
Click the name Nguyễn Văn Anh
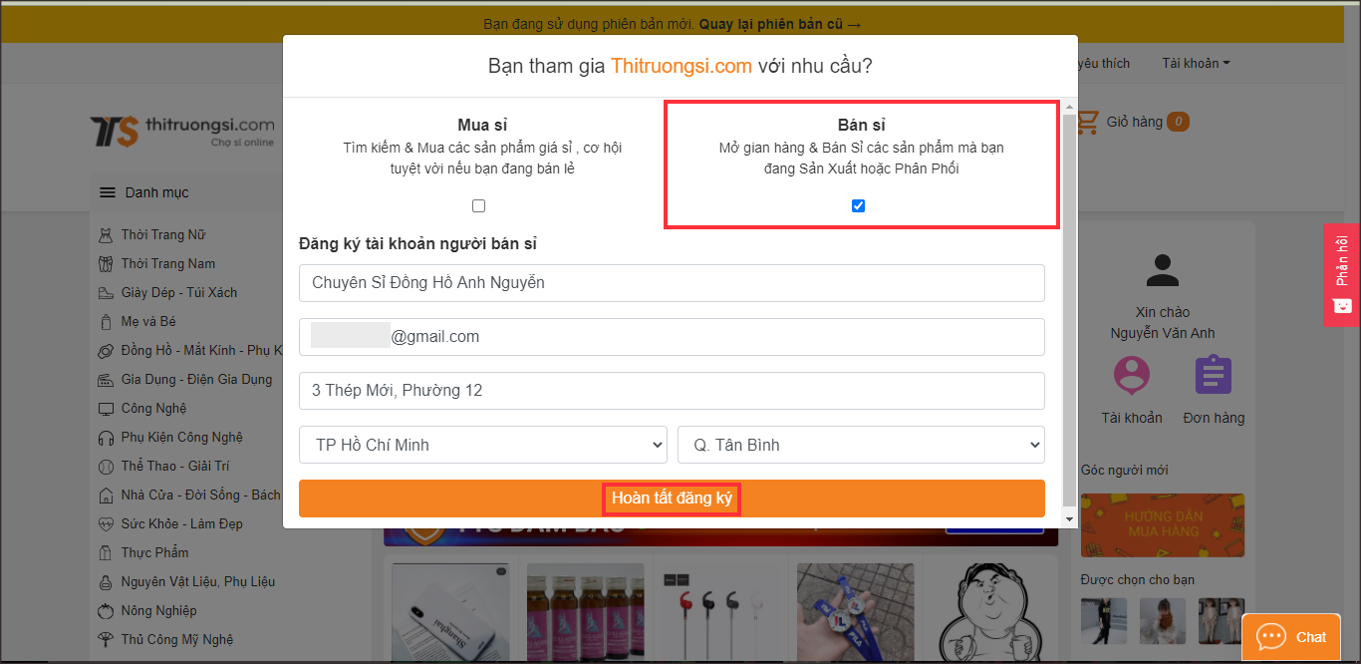point(1163,333)
